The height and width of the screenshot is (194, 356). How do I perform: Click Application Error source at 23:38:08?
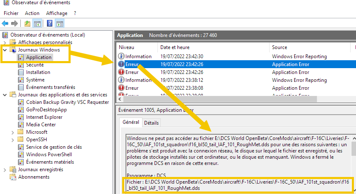pos(290,88)
